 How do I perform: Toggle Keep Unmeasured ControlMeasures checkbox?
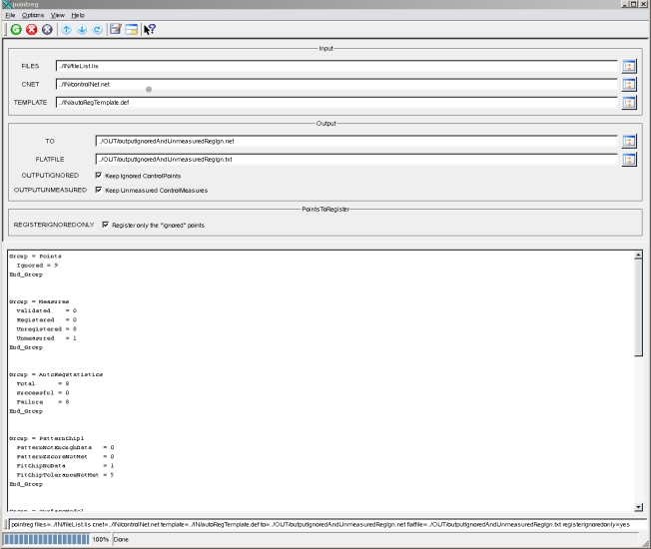[x=99, y=190]
